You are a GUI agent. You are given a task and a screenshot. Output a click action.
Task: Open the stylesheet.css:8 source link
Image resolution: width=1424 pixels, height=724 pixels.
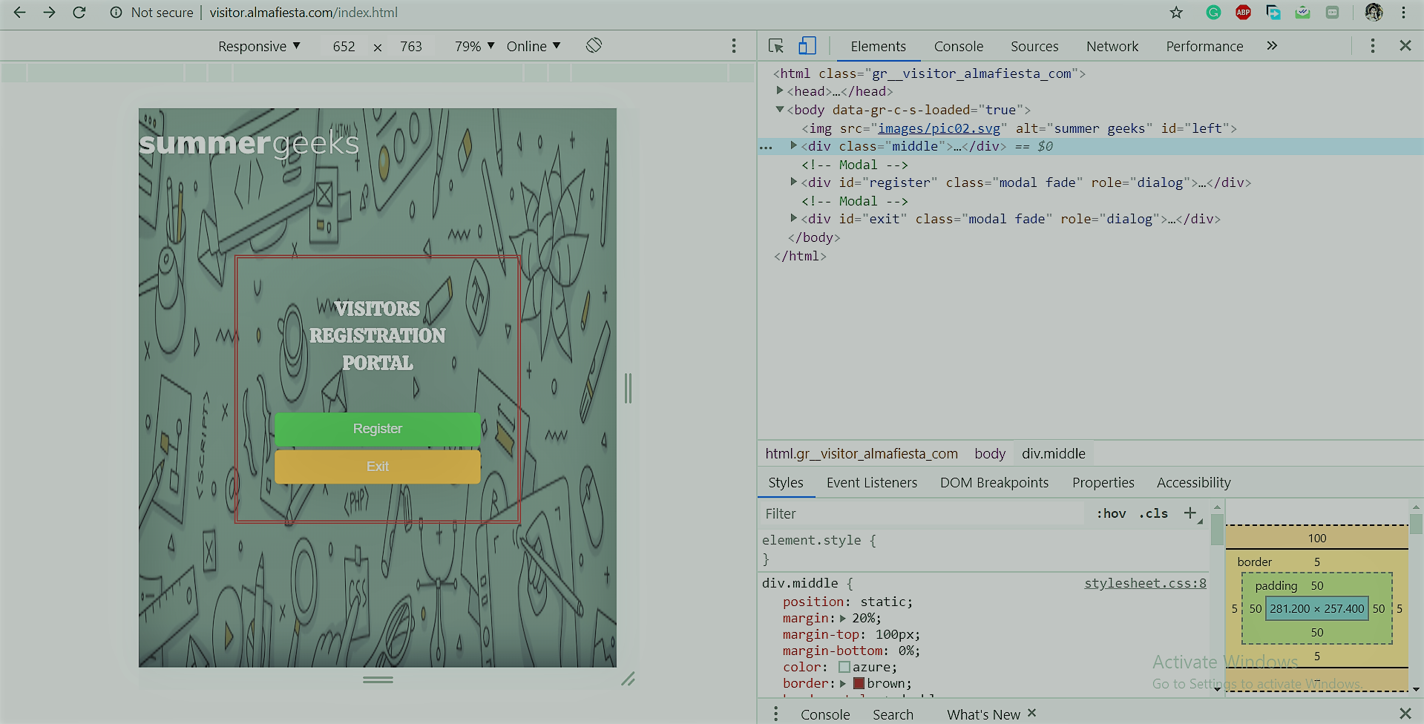coord(1145,583)
